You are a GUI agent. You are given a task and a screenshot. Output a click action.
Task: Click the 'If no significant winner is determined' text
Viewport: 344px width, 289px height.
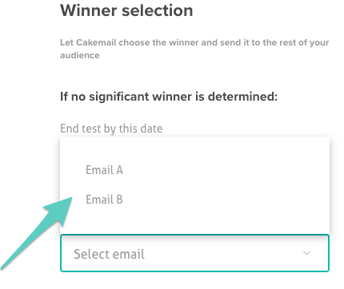coord(169,97)
